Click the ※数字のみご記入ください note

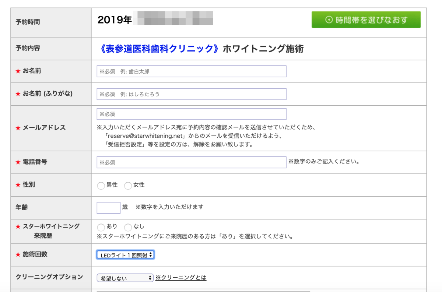324,162
